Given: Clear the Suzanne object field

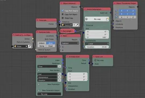Looking at the screenshot, I should pyautogui.click(x=71, y=25).
